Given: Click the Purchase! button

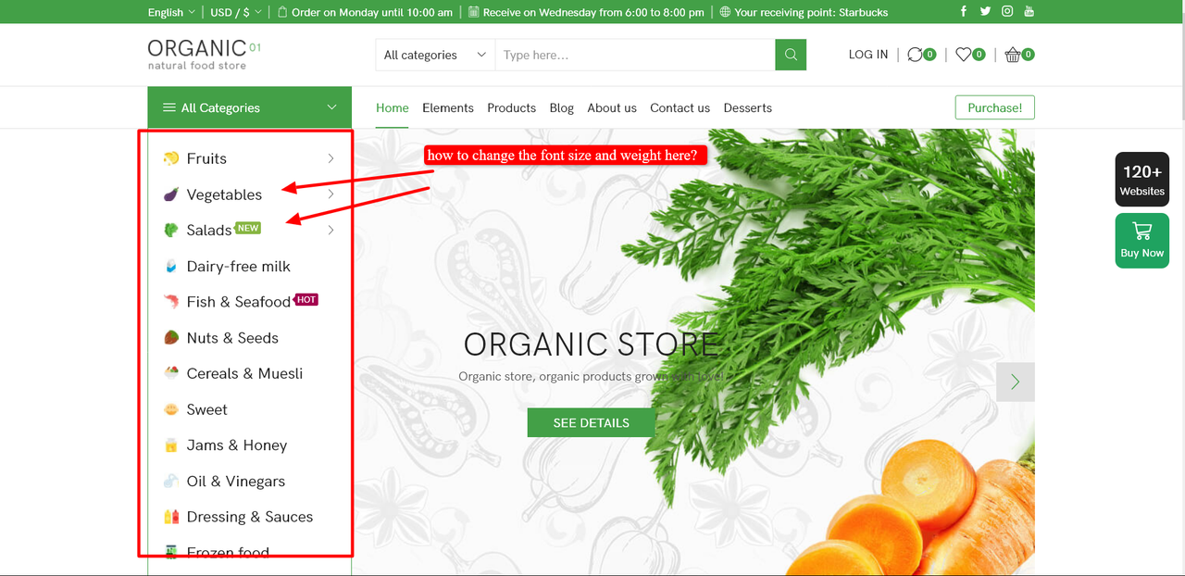Looking at the screenshot, I should [x=995, y=107].
